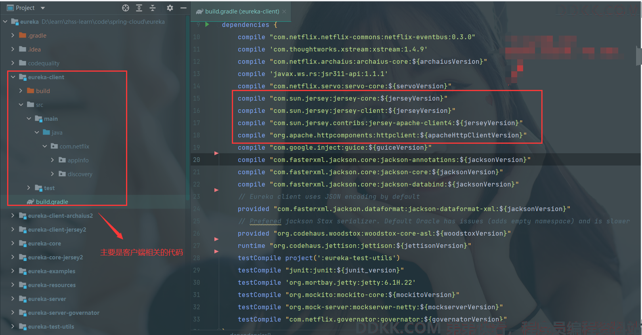The height and width of the screenshot is (335, 642).
Task: Click the jersey-core dependency on line 15
Action: pyautogui.click(x=342, y=99)
